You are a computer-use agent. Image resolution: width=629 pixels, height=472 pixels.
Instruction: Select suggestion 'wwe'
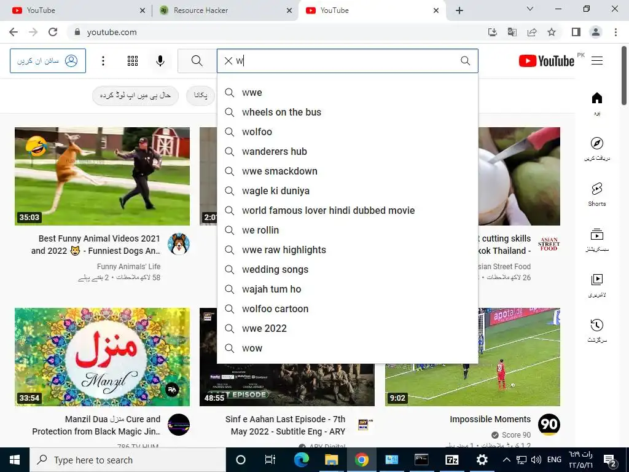tap(348, 92)
